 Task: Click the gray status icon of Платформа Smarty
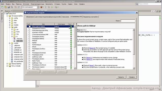pyautogui.click(x=71, y=36)
